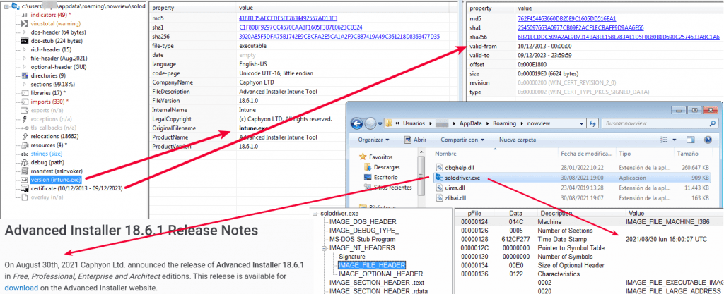Viewport: 724px width, 294px height.
Task: Open Descargas folder in sidebar
Action: 387,167
